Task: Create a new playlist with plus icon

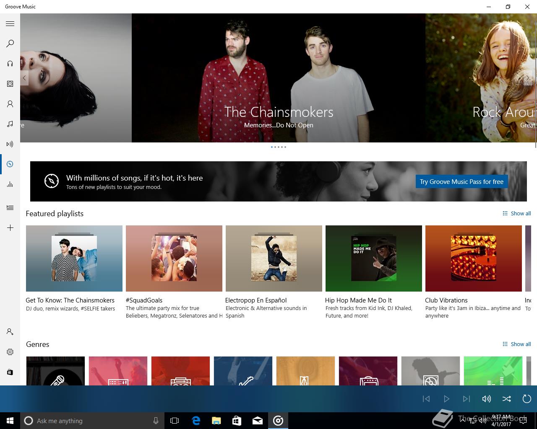Action: 10,228
